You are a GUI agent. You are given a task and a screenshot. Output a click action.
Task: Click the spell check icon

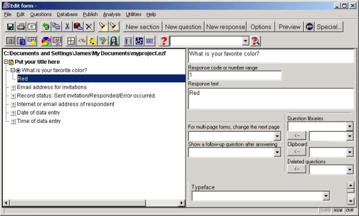103,41
